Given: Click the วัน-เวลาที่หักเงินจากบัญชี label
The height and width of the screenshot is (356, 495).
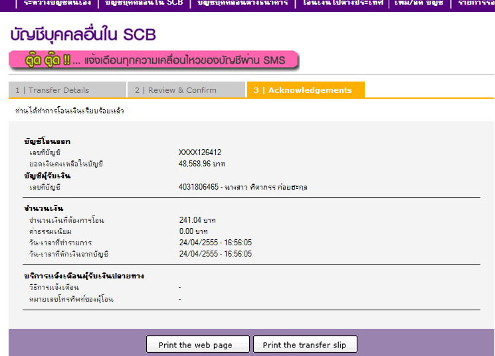Looking at the screenshot, I should 69,255.
